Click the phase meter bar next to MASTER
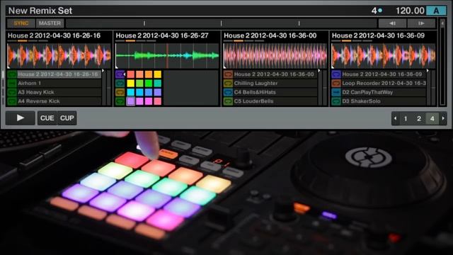This screenshot has height=255, width=453. [x=222, y=23]
